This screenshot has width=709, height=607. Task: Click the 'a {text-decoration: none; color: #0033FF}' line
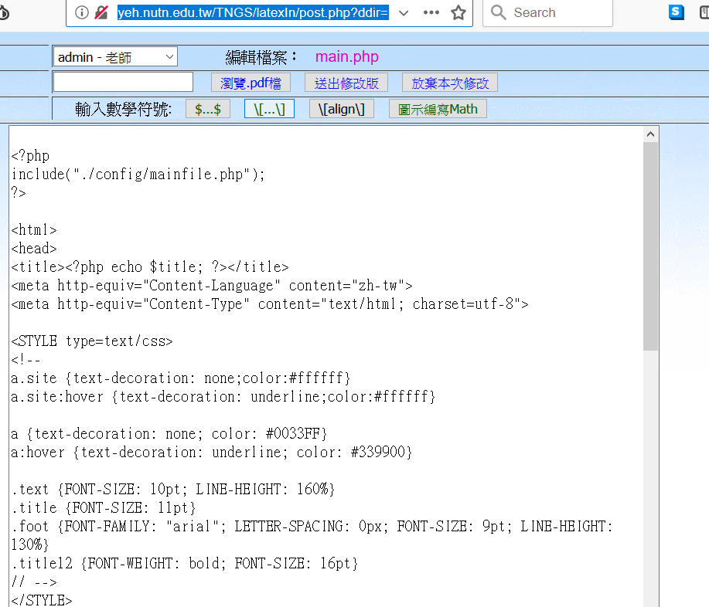[169, 433]
